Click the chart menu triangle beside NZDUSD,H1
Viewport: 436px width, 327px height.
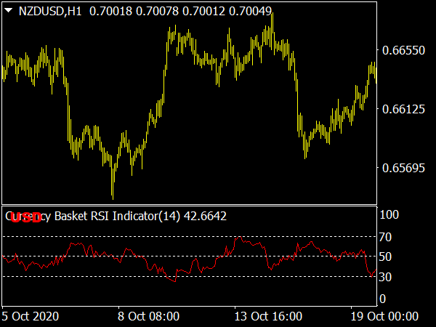click(x=9, y=11)
